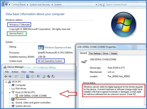Viewport: 147px width, 109px height.
Task: Collapse the Ports (COM & LPT) node
Action: [x=10, y=92]
